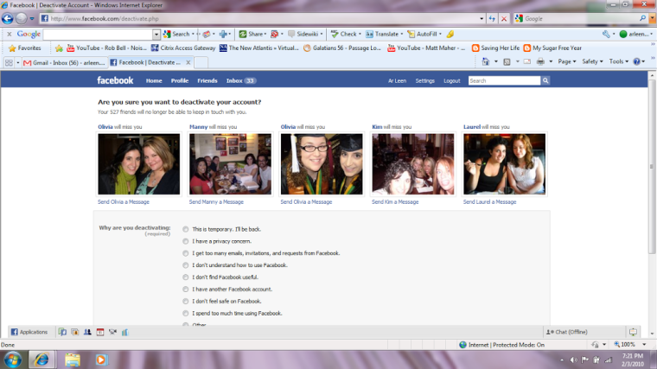Expand the Tools menu dropdown
This screenshot has height=369, width=657.
click(x=618, y=61)
